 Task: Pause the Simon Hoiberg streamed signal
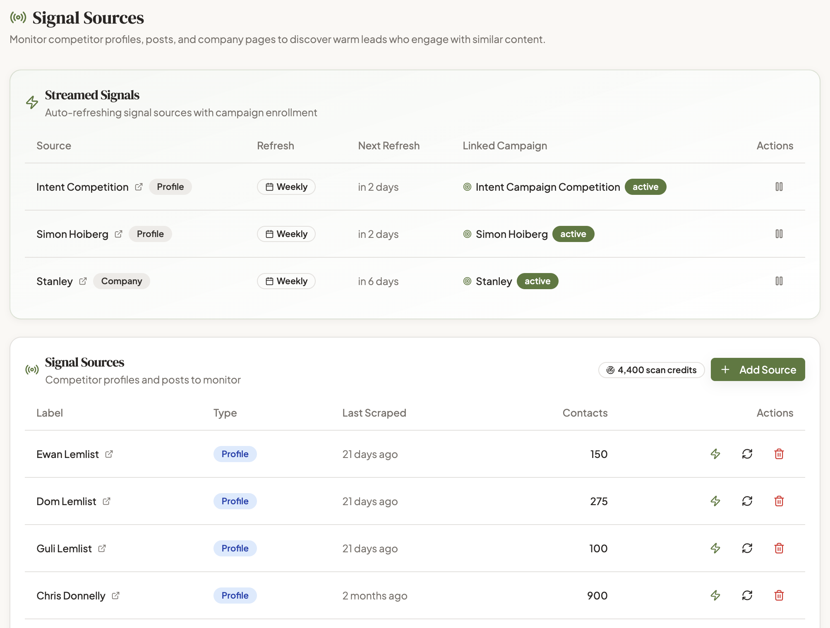[779, 234]
